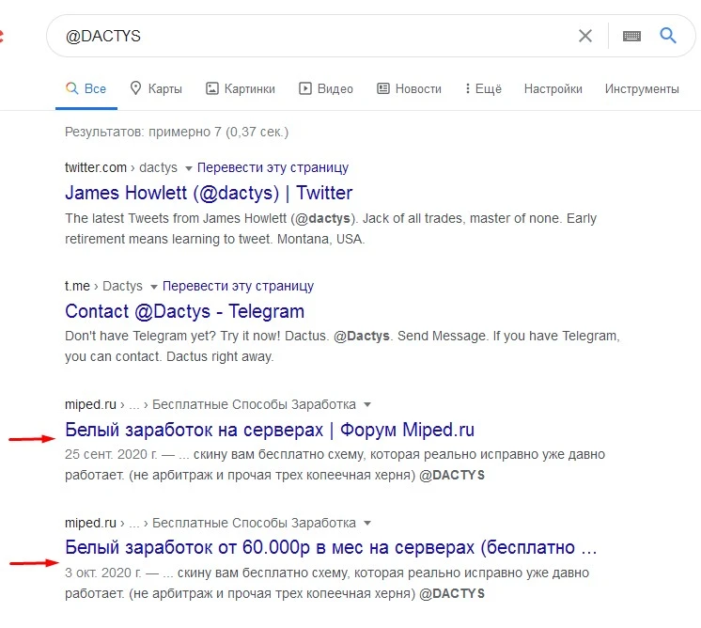Focus the search field containing @DACTYS
The height and width of the screenshot is (628, 701).
click(x=313, y=36)
